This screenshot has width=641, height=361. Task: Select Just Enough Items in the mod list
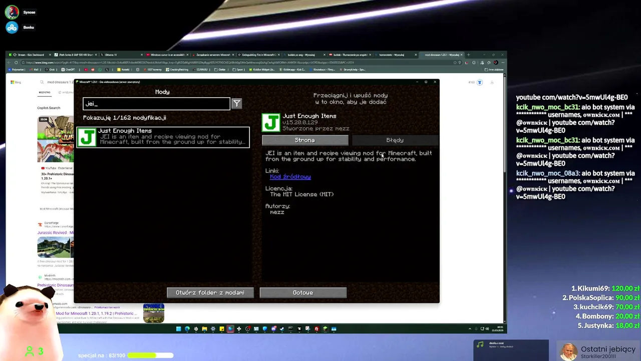pyautogui.click(x=163, y=137)
